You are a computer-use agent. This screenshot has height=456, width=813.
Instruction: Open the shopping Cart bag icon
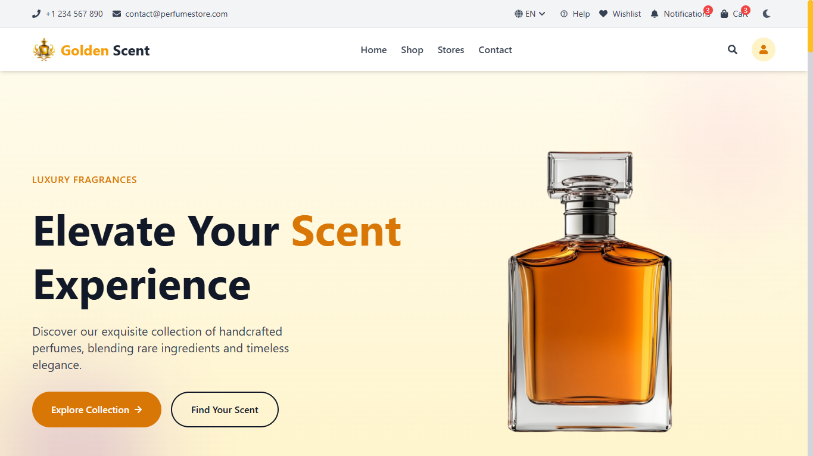724,14
